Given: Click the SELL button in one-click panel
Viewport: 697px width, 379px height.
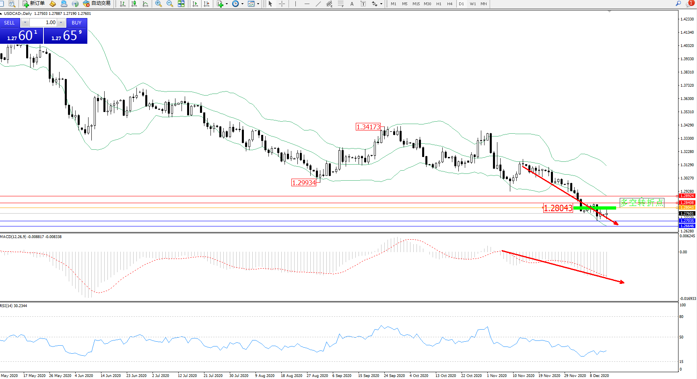Looking at the screenshot, I should [9, 22].
